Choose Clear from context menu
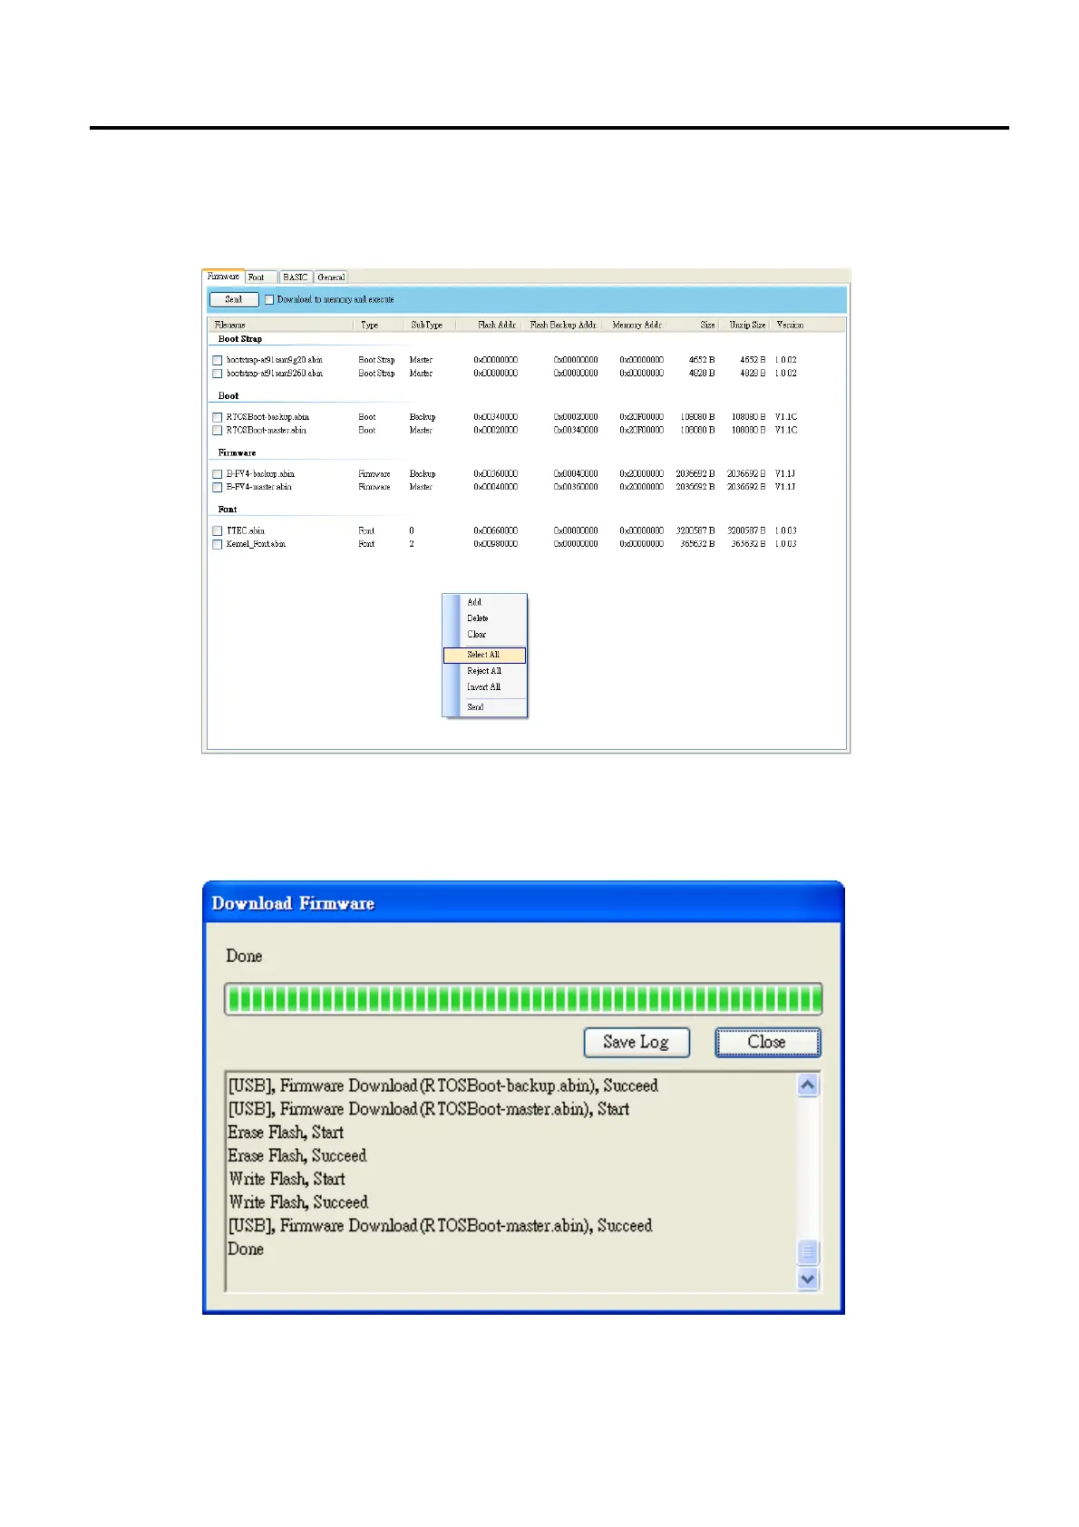Image resolution: width=1079 pixels, height=1527 pixels. (484, 635)
